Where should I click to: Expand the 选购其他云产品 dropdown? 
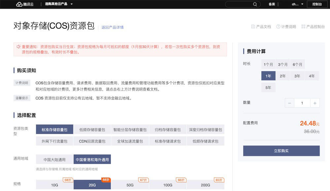59,4
